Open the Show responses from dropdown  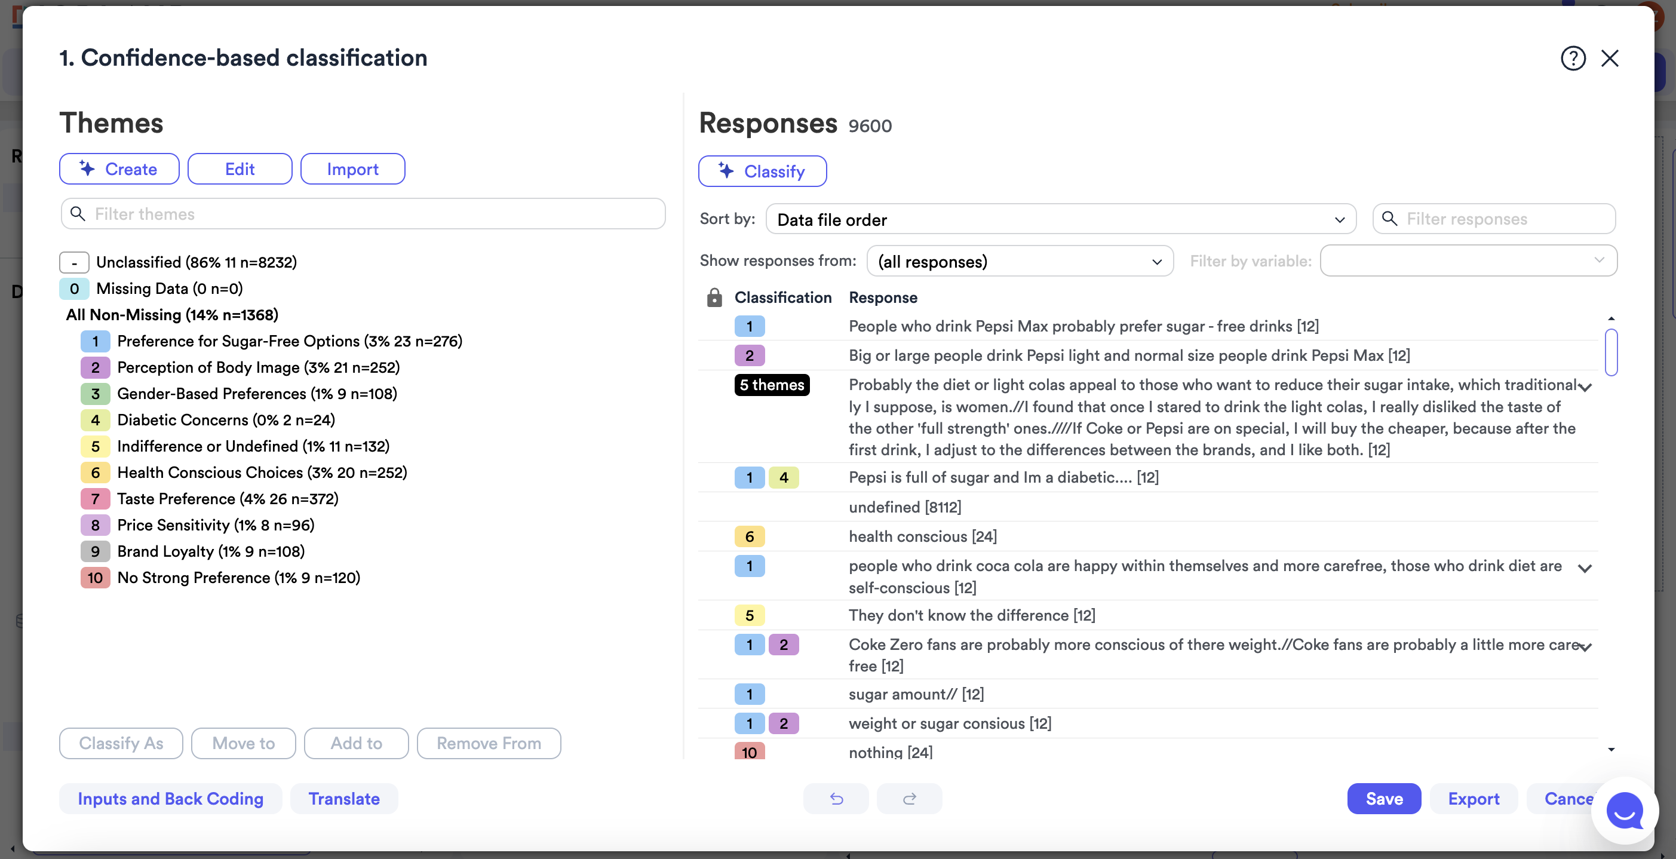[1020, 261]
